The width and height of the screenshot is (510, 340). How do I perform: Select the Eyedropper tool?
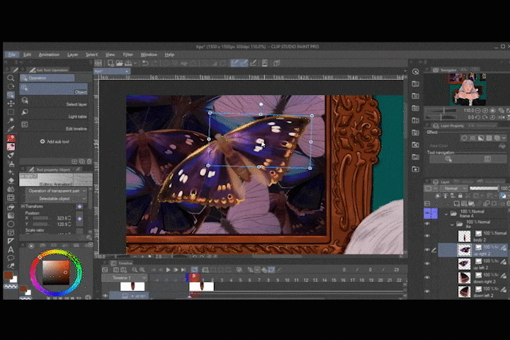pyautogui.click(x=11, y=129)
